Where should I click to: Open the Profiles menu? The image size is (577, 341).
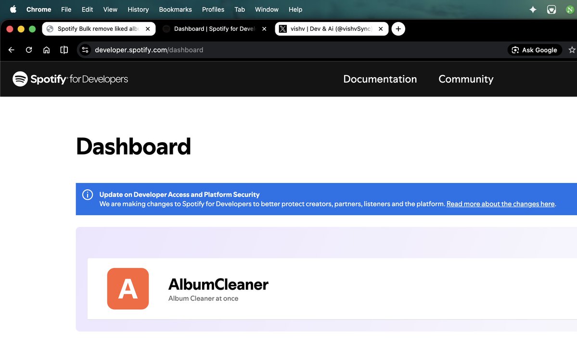click(213, 9)
